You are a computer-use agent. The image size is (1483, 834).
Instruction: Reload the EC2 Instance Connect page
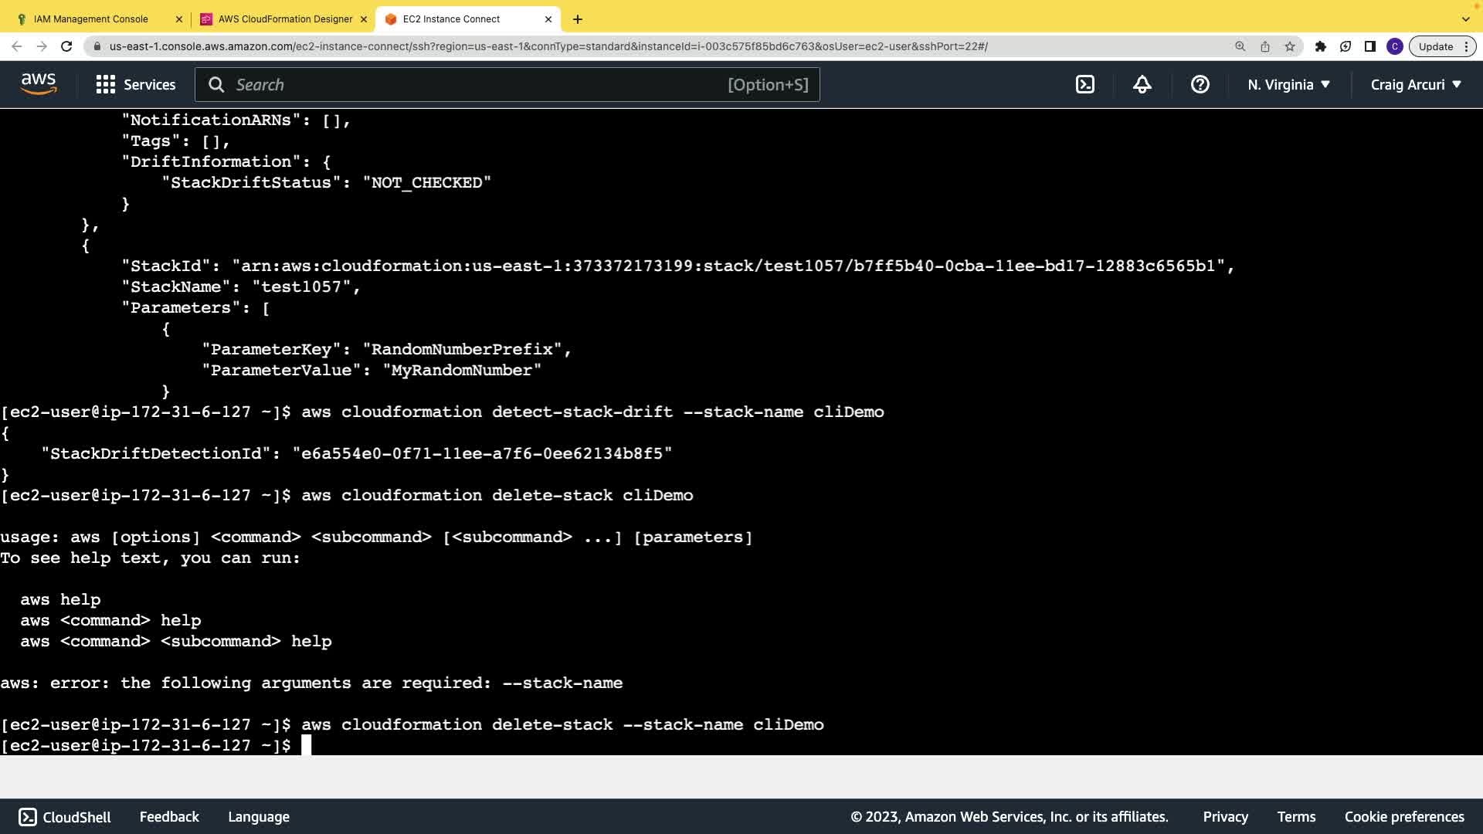click(66, 46)
